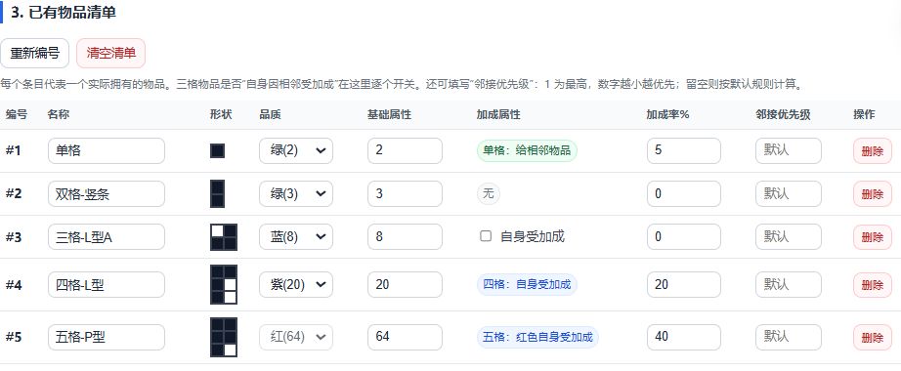Click the 单格：给相邻物品 tag
This screenshot has height=371, width=901.
click(527, 150)
